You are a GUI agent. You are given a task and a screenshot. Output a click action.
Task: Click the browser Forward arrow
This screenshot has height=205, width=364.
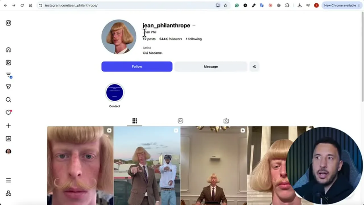[x=14, y=5]
